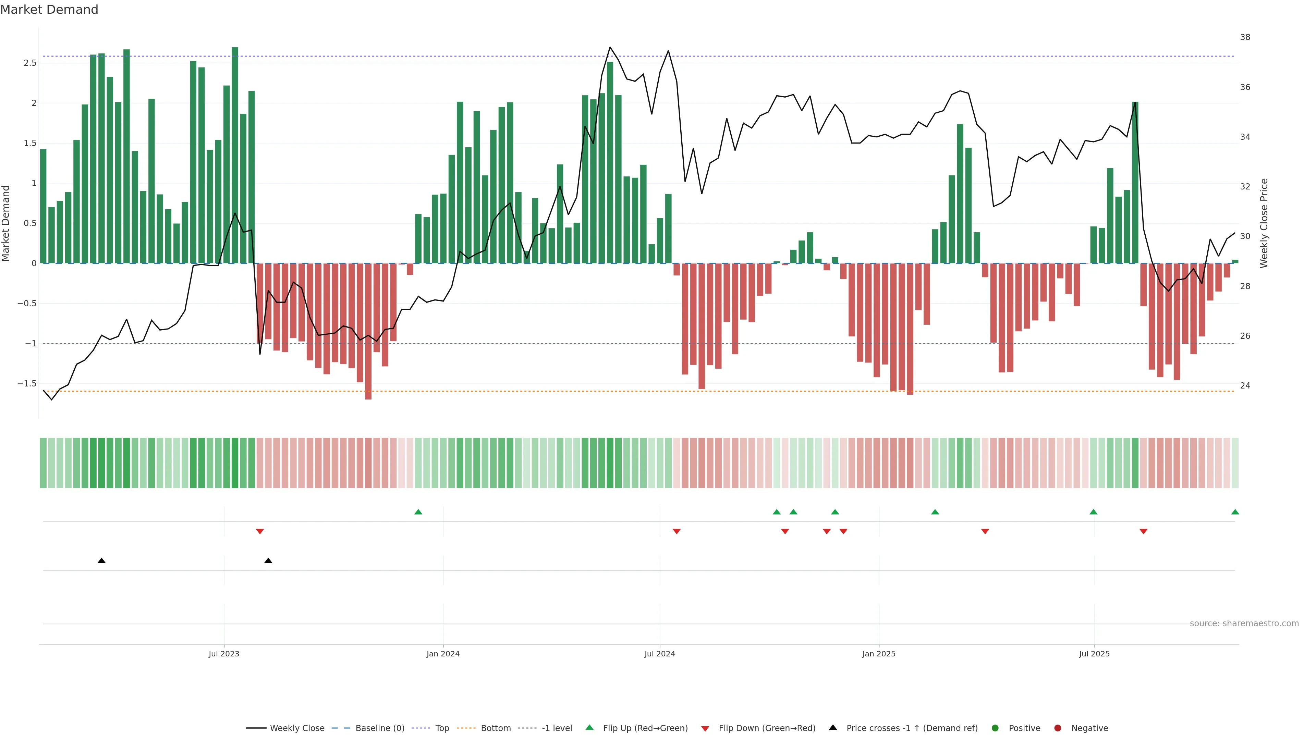Click first green heatmap strip cell
Viewport: 1316px width, 740px height.
click(x=44, y=463)
